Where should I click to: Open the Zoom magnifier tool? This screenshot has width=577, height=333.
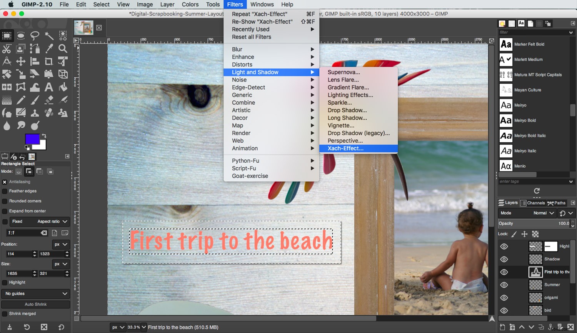(x=63, y=48)
